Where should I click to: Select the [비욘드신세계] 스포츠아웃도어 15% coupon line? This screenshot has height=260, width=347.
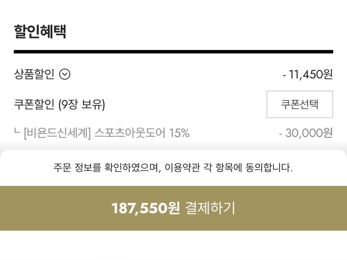[x=102, y=133]
